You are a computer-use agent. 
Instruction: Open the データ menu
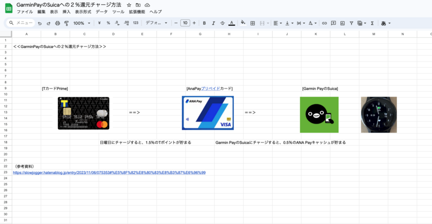(102, 12)
